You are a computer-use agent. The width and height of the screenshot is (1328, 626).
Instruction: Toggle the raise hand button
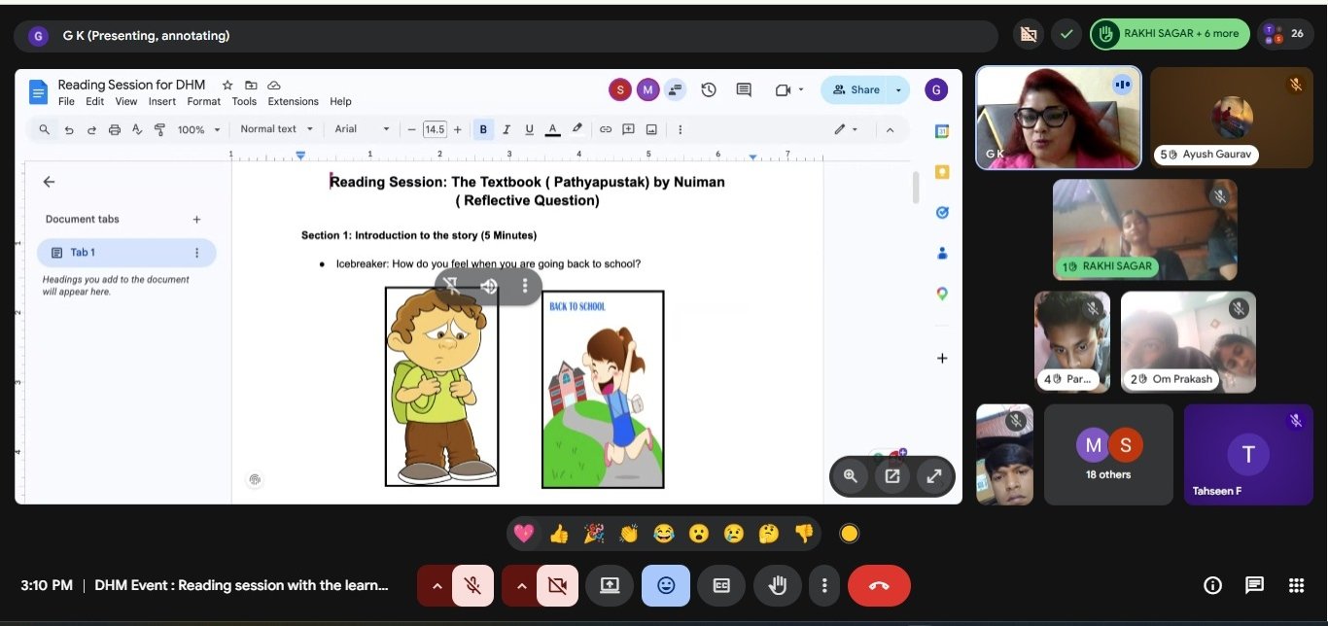778,585
